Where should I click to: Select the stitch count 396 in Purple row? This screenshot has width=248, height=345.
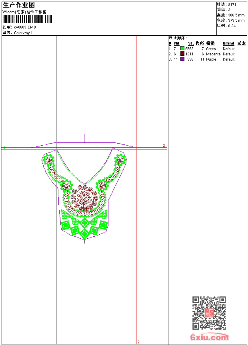(x=190, y=59)
